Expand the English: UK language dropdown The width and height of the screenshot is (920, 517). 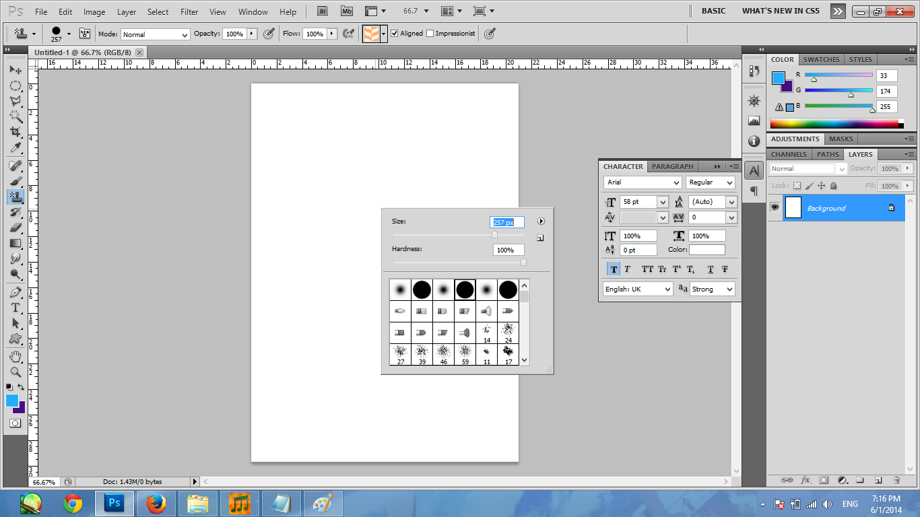[638, 289]
